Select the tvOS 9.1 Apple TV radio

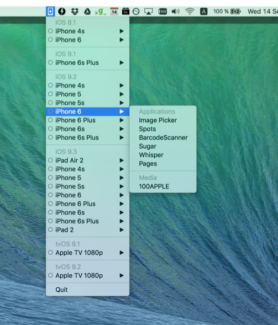50,253
